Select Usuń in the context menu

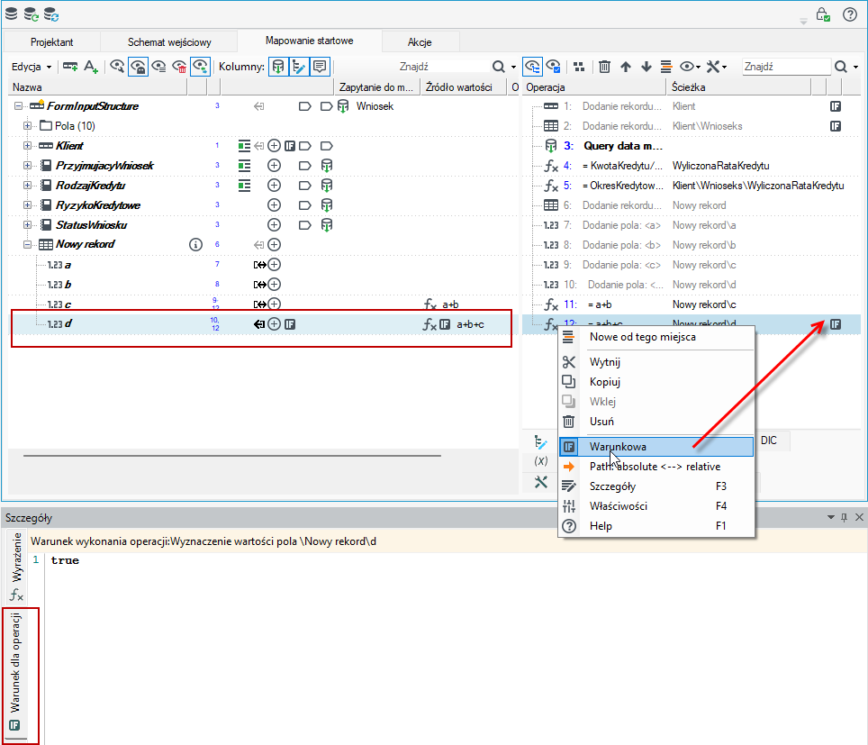click(x=656, y=421)
